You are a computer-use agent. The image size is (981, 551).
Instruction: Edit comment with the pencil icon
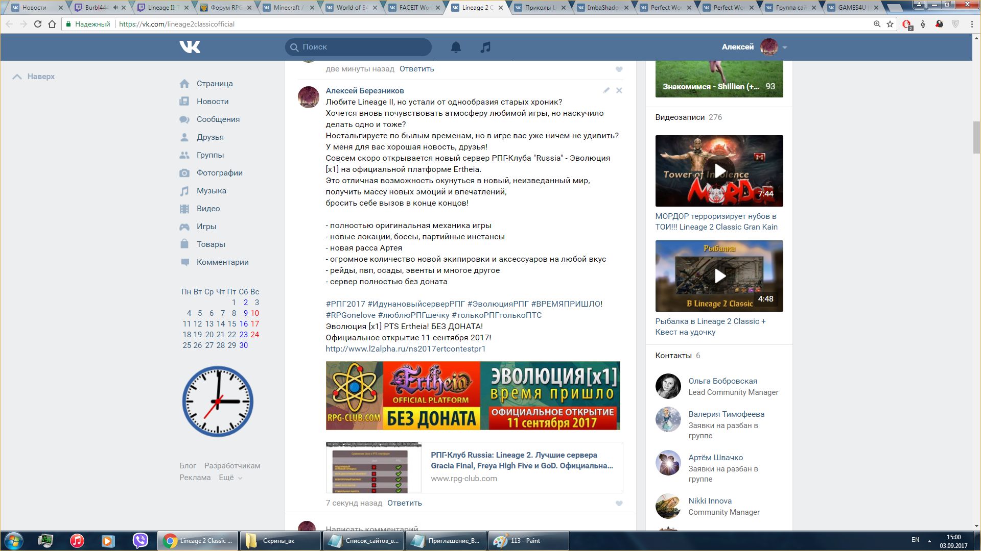coord(606,90)
